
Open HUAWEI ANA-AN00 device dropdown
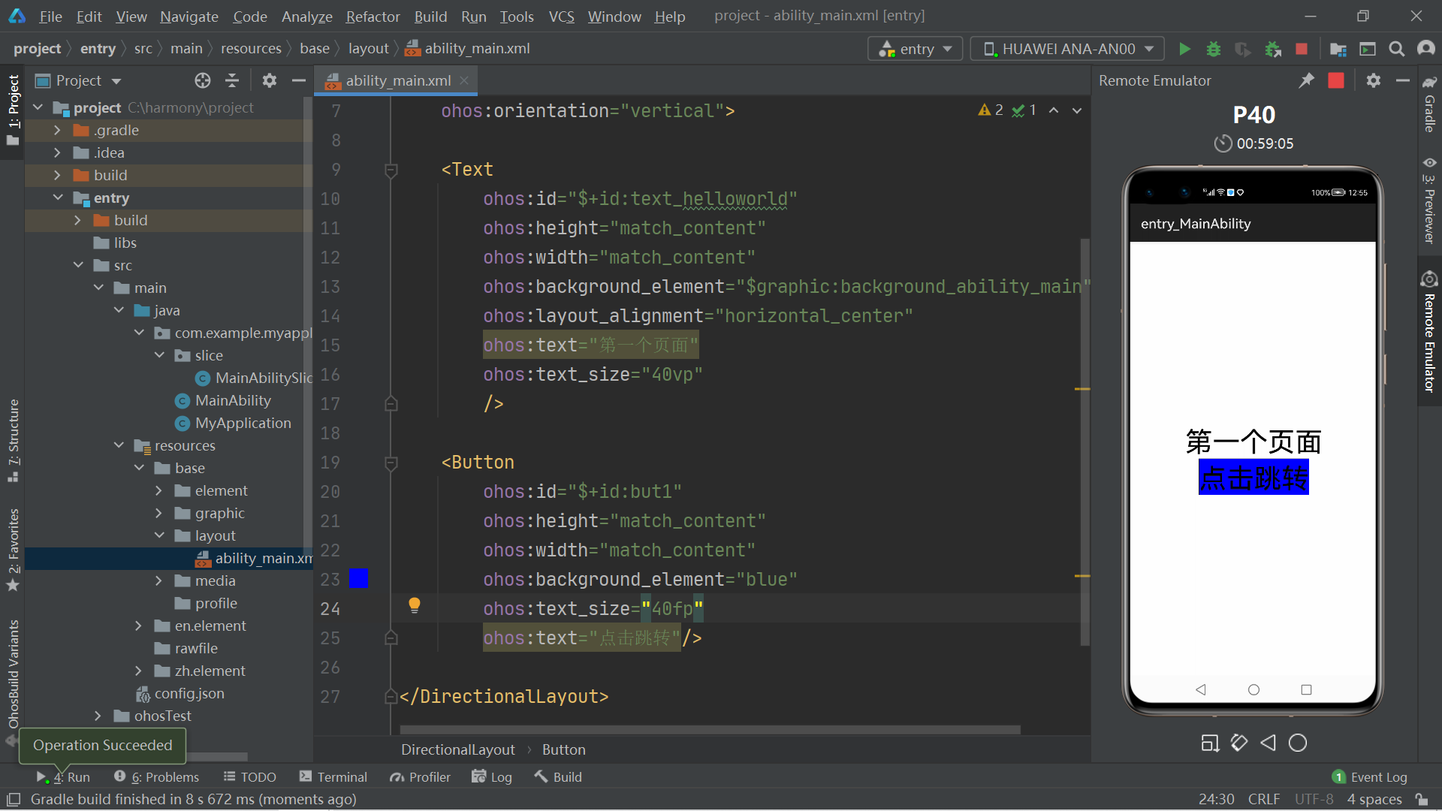pyautogui.click(x=1067, y=49)
